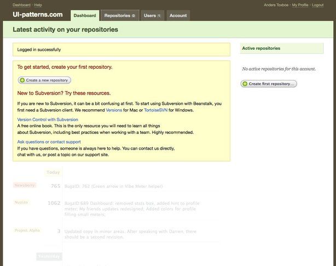This screenshot has width=336, height=266.
Task: Follow the Versions link for Mac client
Action: pyautogui.click(x=114, y=110)
